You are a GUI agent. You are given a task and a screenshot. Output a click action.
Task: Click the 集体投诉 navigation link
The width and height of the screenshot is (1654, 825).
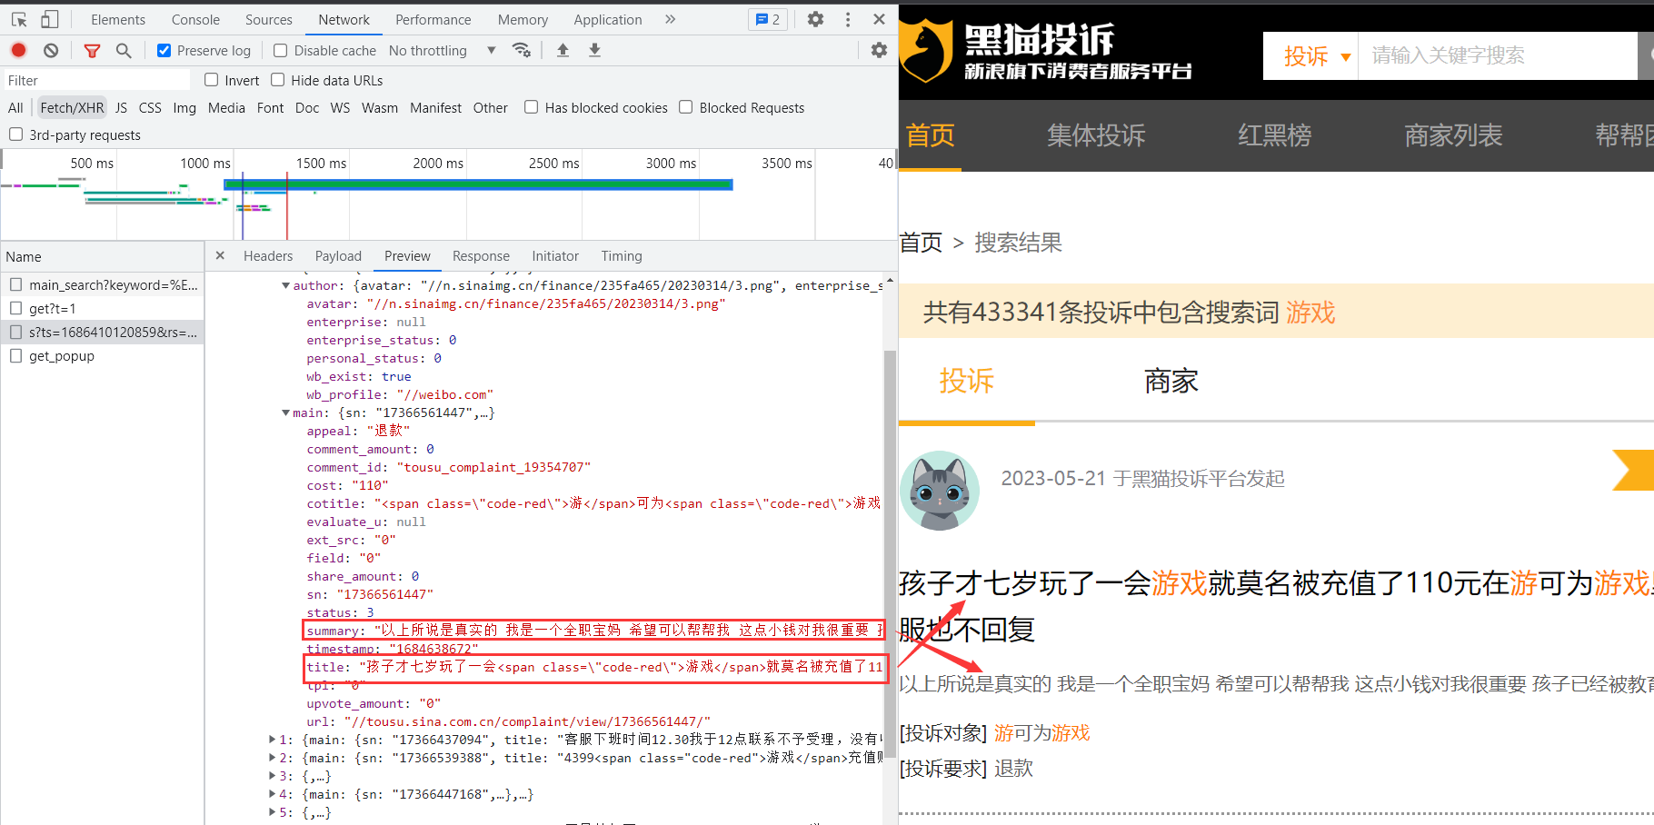point(1096,135)
